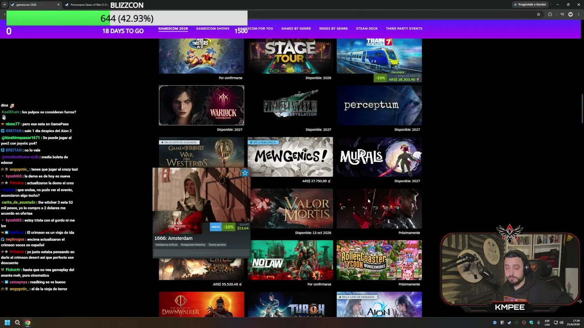The width and height of the screenshot is (584, 328).
Task: Open the Gamescom Shows nav tab
Action: click(213, 28)
